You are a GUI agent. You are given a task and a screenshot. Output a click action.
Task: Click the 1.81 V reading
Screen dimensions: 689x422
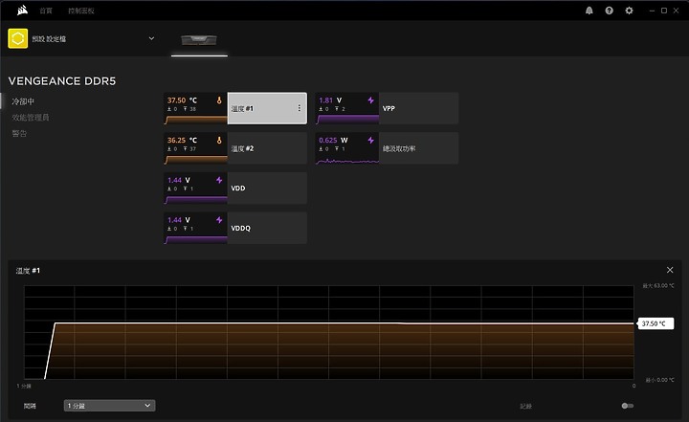[330, 100]
